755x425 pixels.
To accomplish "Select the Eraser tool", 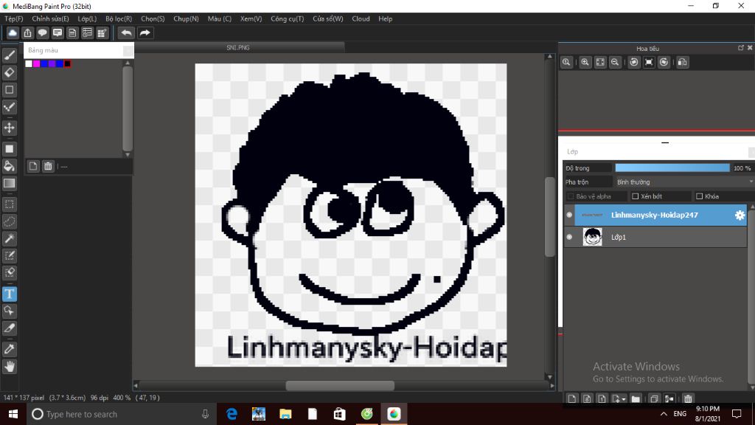I will click(x=9, y=73).
